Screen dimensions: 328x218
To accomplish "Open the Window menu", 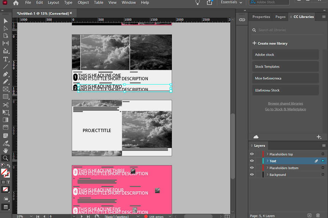I will pyautogui.click(x=129, y=2).
